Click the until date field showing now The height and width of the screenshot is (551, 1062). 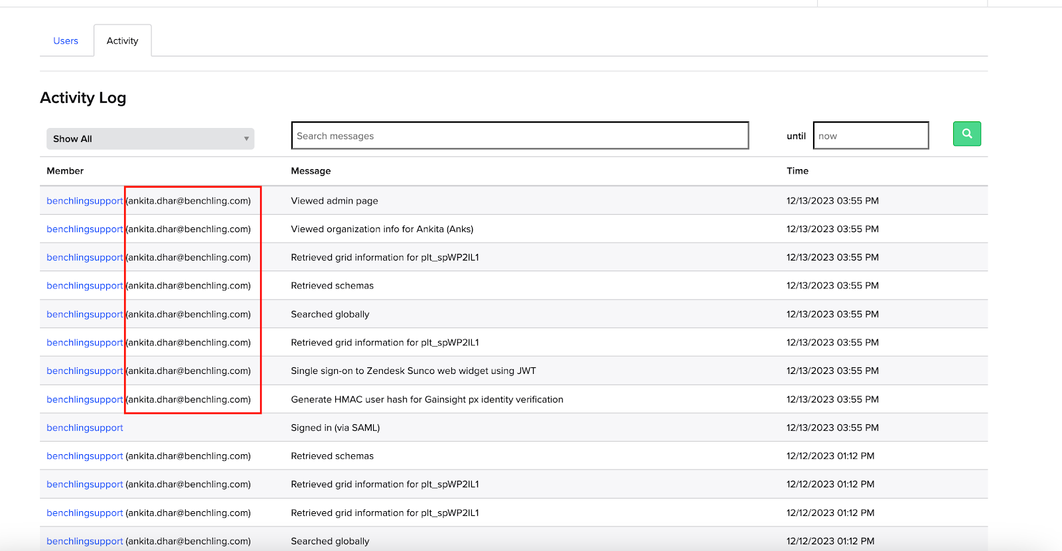point(871,135)
